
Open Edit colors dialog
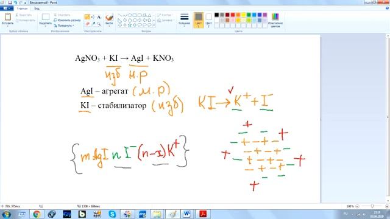pyautogui.click(x=275, y=20)
